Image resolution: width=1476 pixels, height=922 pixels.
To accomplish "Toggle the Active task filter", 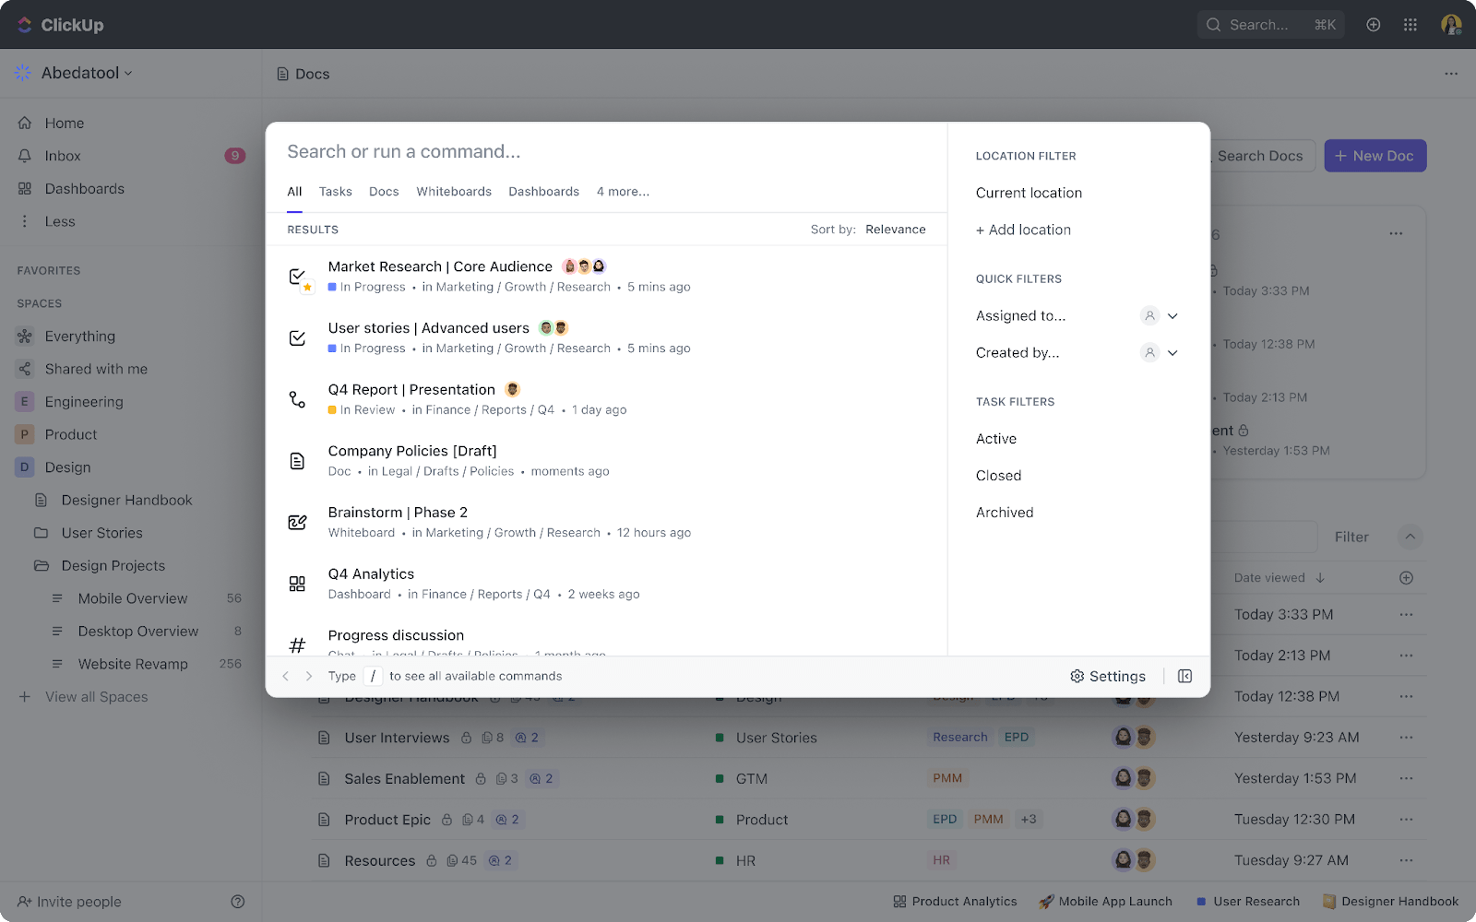I will tap(995, 438).
